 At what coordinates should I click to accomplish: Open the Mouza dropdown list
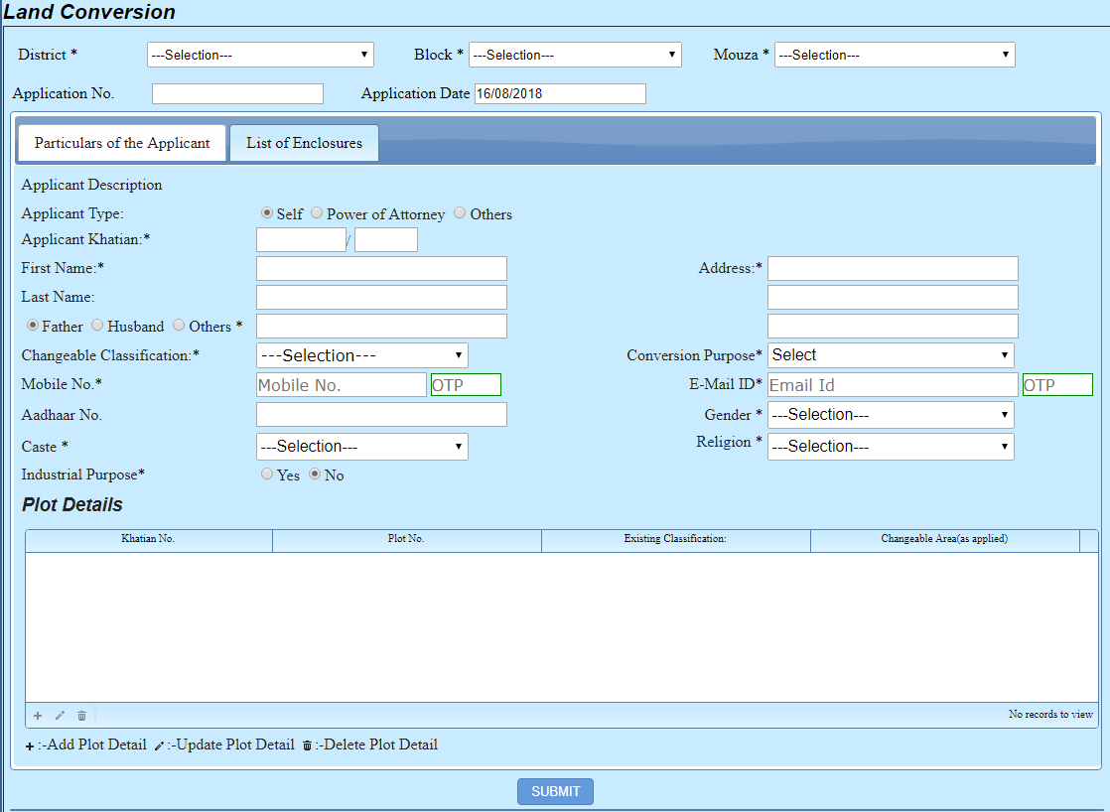[x=895, y=55]
